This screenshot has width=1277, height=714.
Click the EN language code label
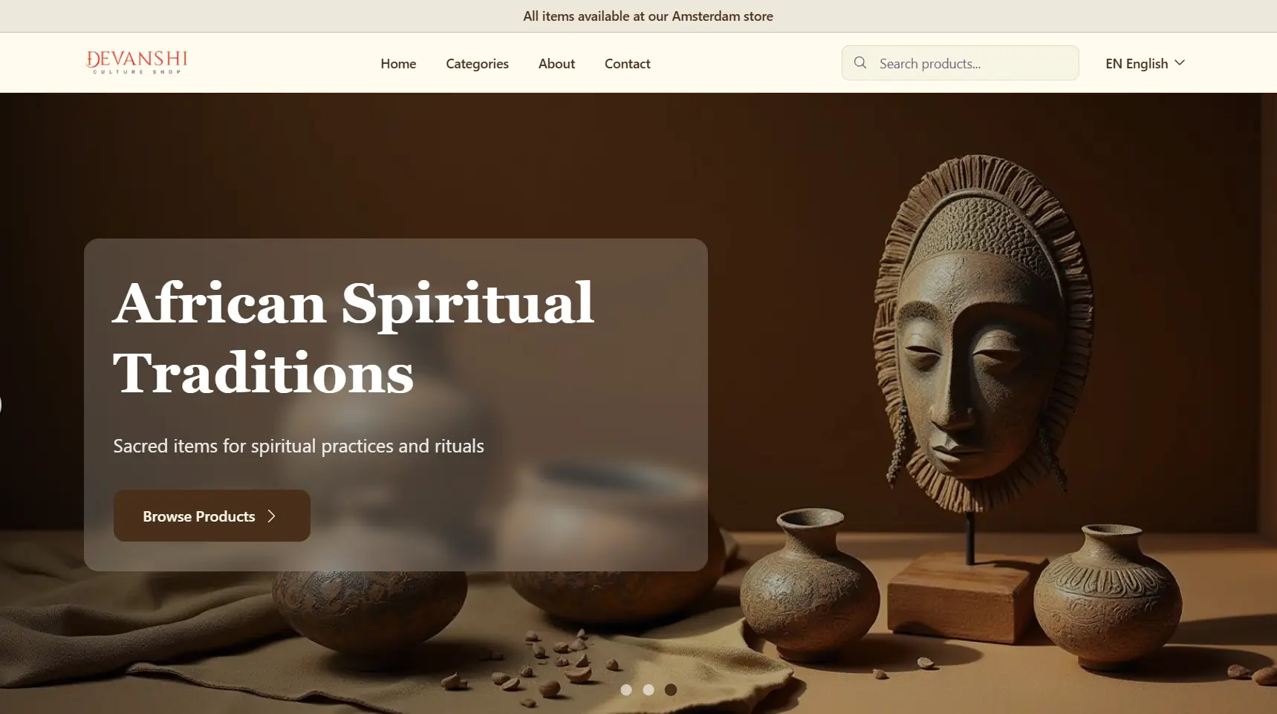click(x=1114, y=64)
